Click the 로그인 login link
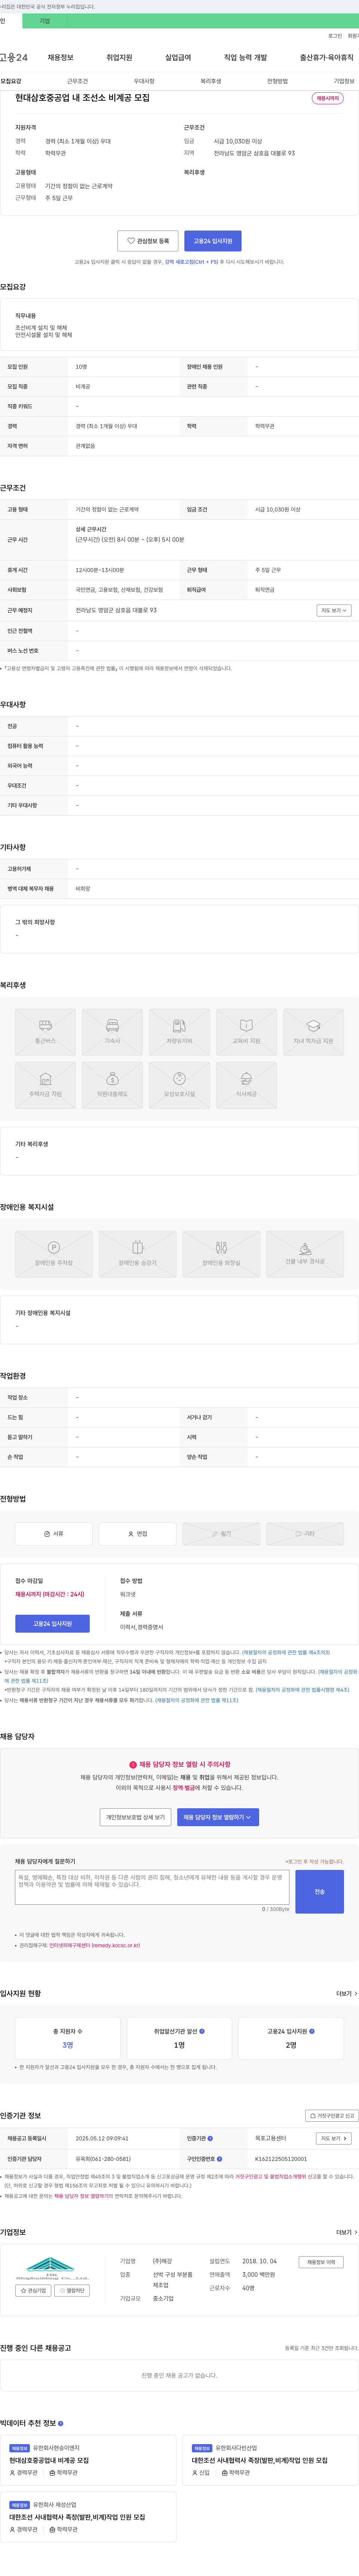Screen dimensions: 359x2576 [335, 35]
